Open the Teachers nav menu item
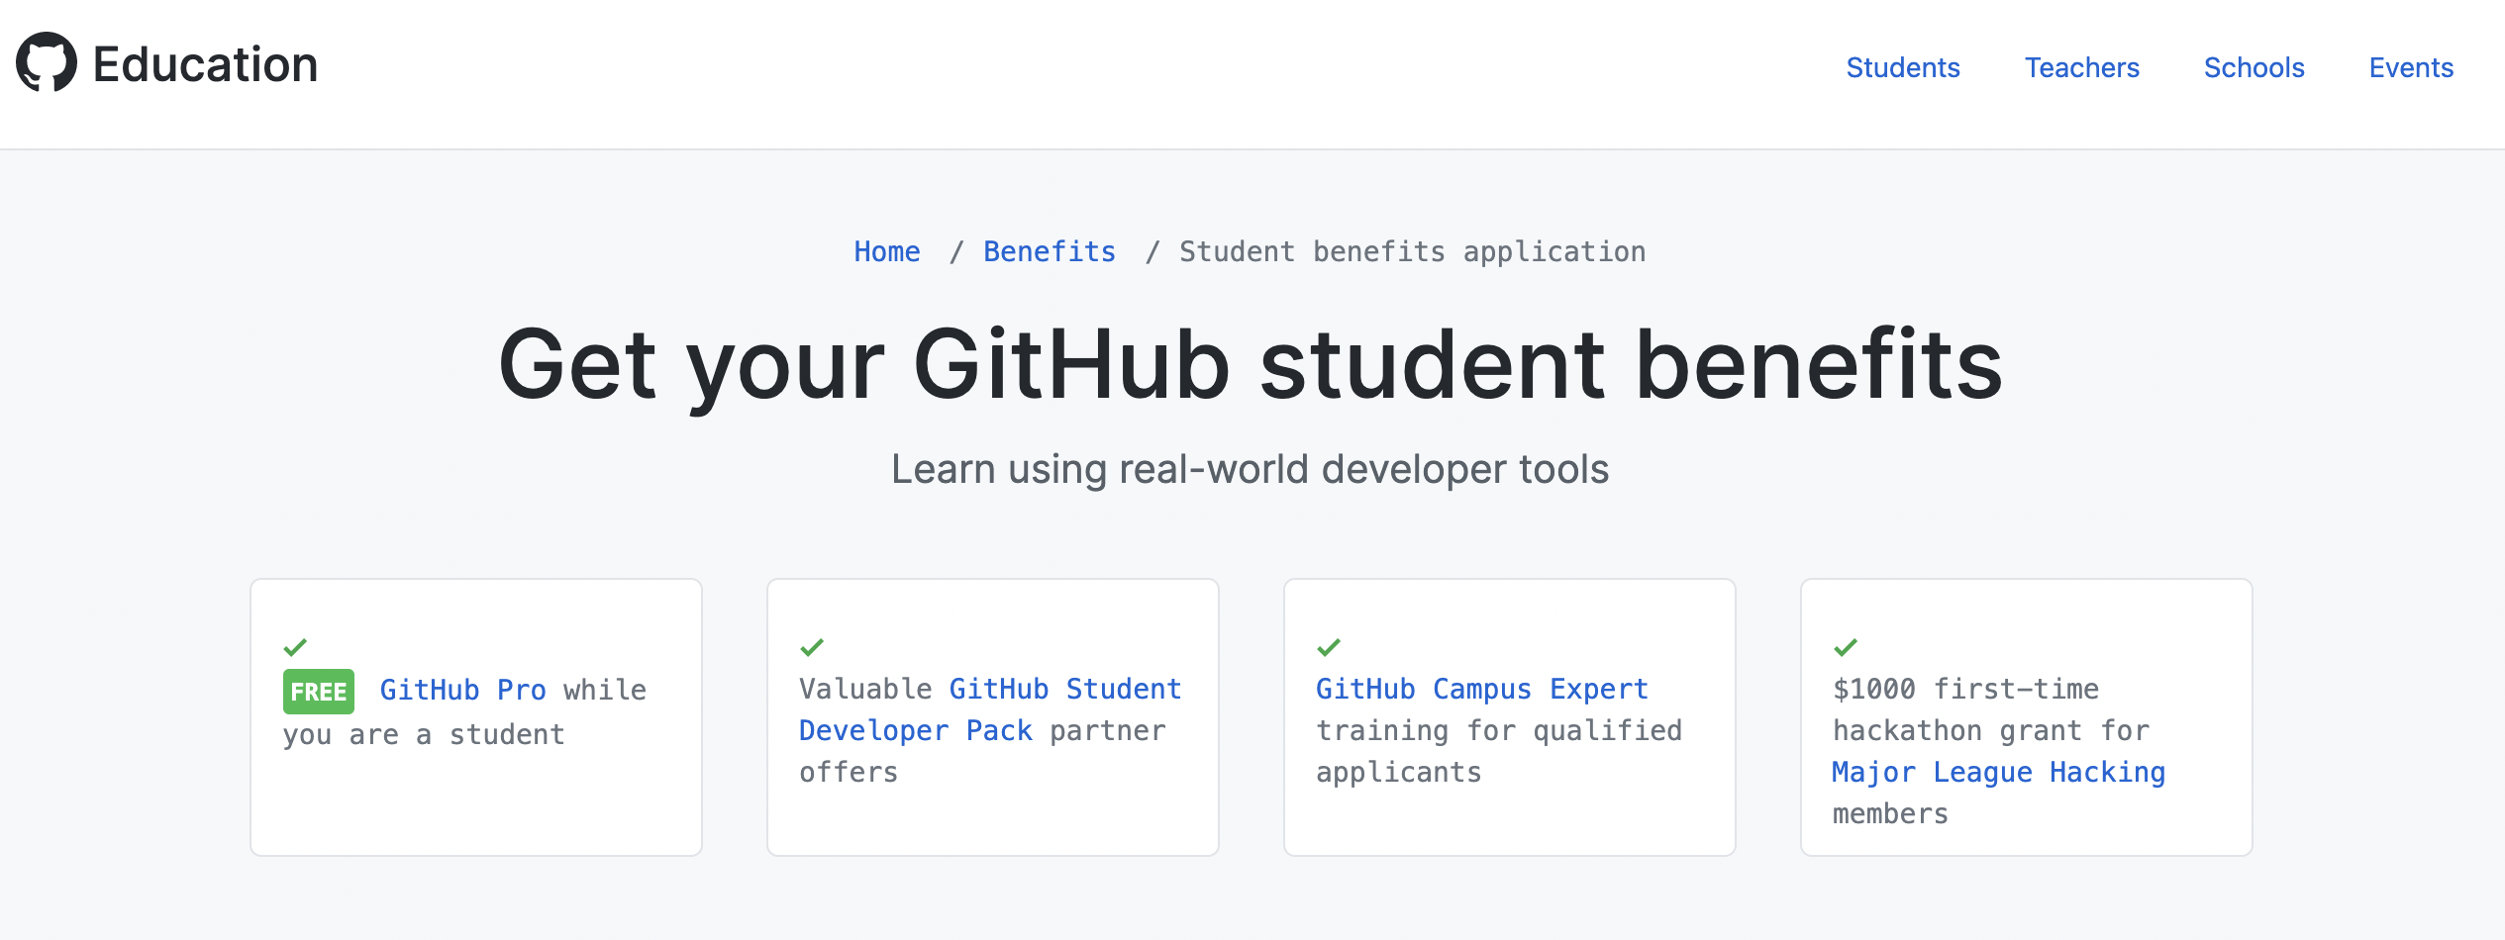Image resolution: width=2505 pixels, height=940 pixels. click(2081, 67)
